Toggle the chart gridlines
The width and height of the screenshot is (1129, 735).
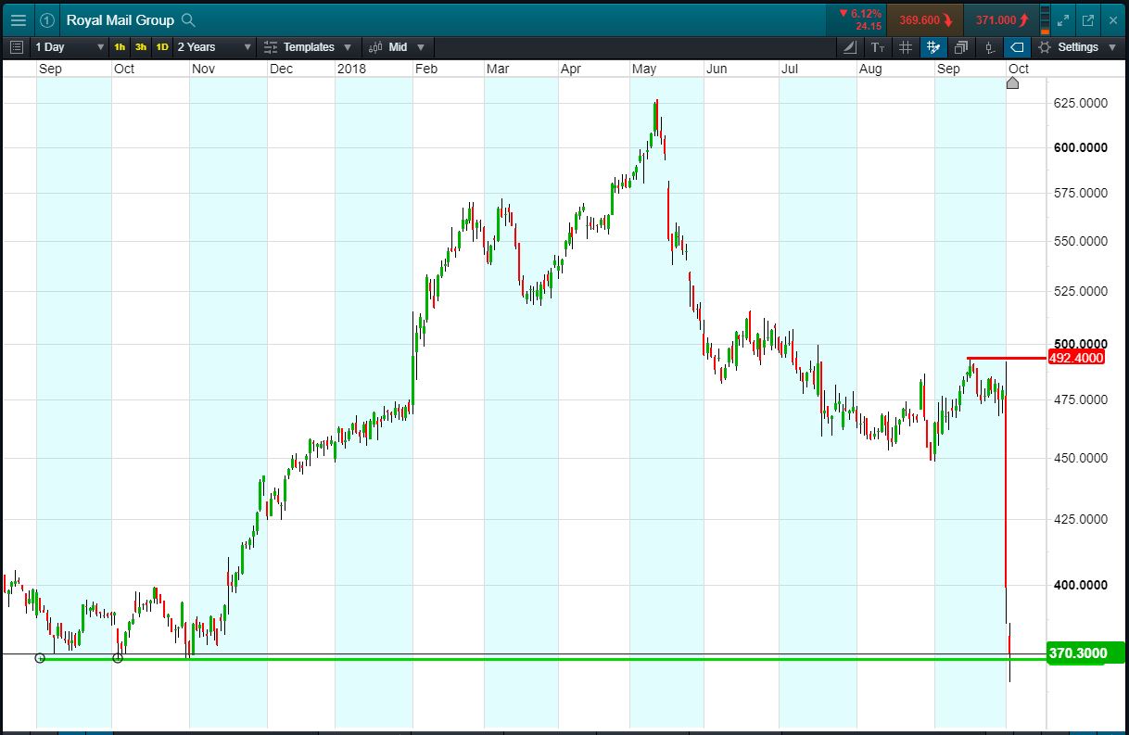pos(906,47)
